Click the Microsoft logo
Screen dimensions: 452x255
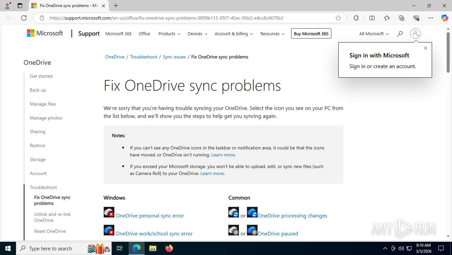[x=45, y=33]
